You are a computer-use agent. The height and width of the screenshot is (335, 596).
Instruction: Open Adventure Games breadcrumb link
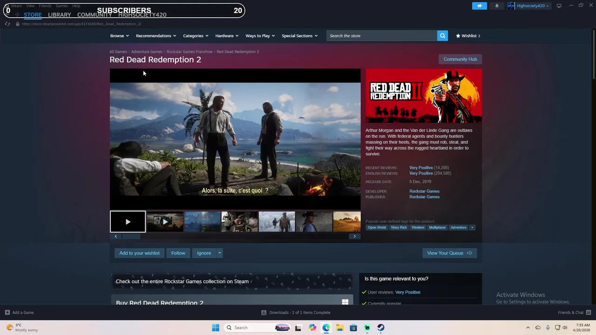click(147, 52)
